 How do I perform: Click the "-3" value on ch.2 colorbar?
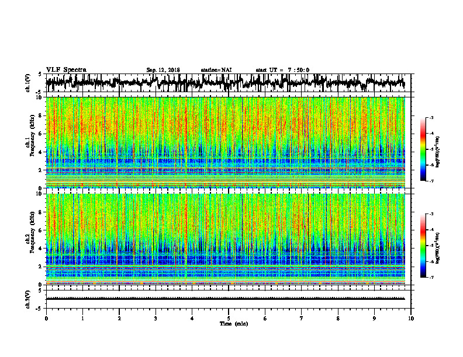[431, 214]
